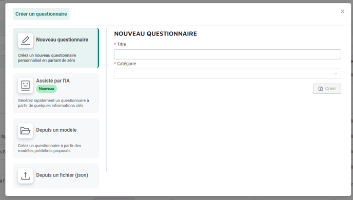The width and height of the screenshot is (353, 200).
Task: Click the Créer un questionnaire header label
Action: pos(41,14)
